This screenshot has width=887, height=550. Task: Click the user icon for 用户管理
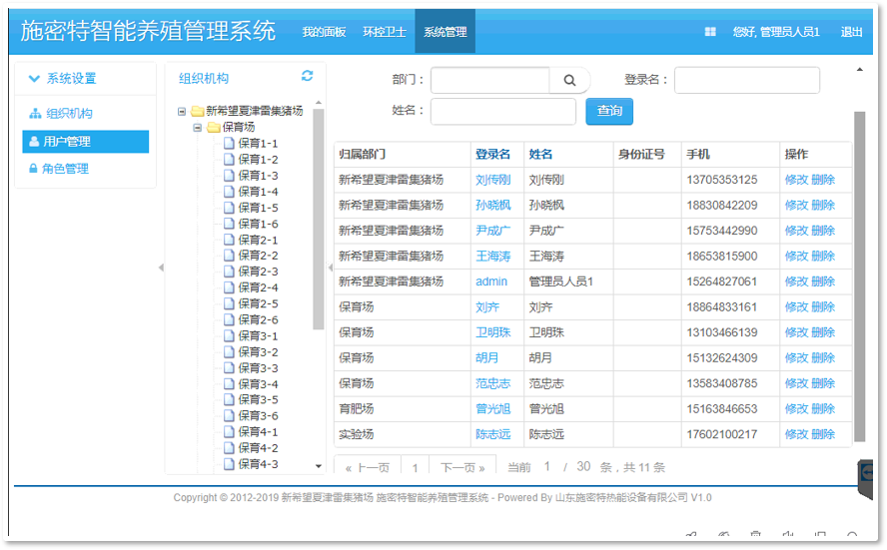[x=34, y=142]
